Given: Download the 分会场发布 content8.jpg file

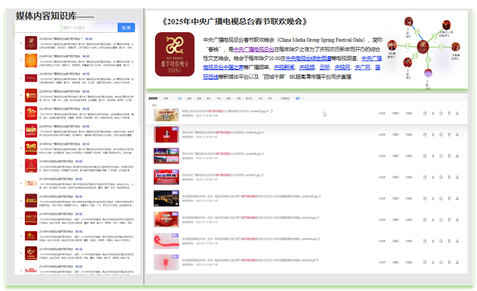Looking at the screenshot, I should (433, 156).
